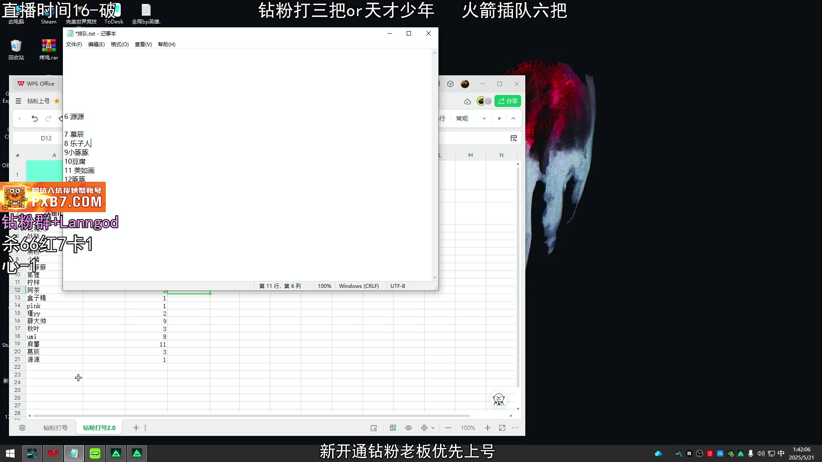Viewport: 822px width, 462px height.
Task: Collapse the WPS toolbar with the up chevron
Action: tap(513, 118)
